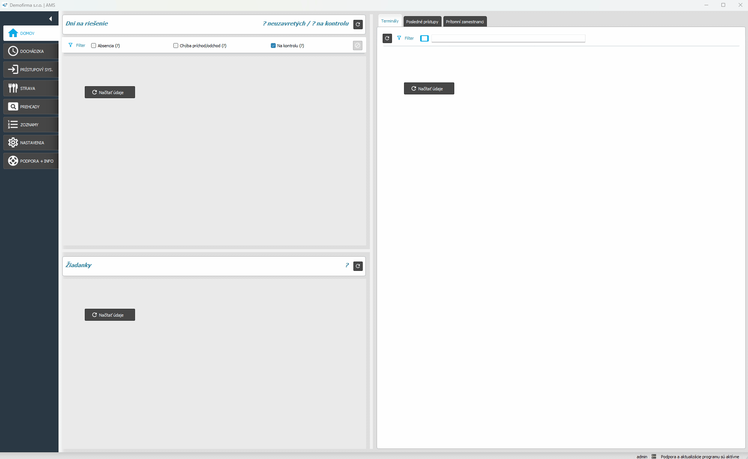
Task: Click the server status icon beside admin
Action: coord(654,456)
